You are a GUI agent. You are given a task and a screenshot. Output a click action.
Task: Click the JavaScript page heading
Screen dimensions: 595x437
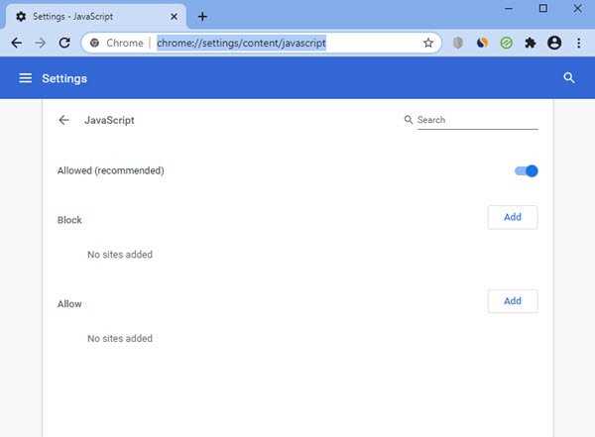[x=109, y=120]
